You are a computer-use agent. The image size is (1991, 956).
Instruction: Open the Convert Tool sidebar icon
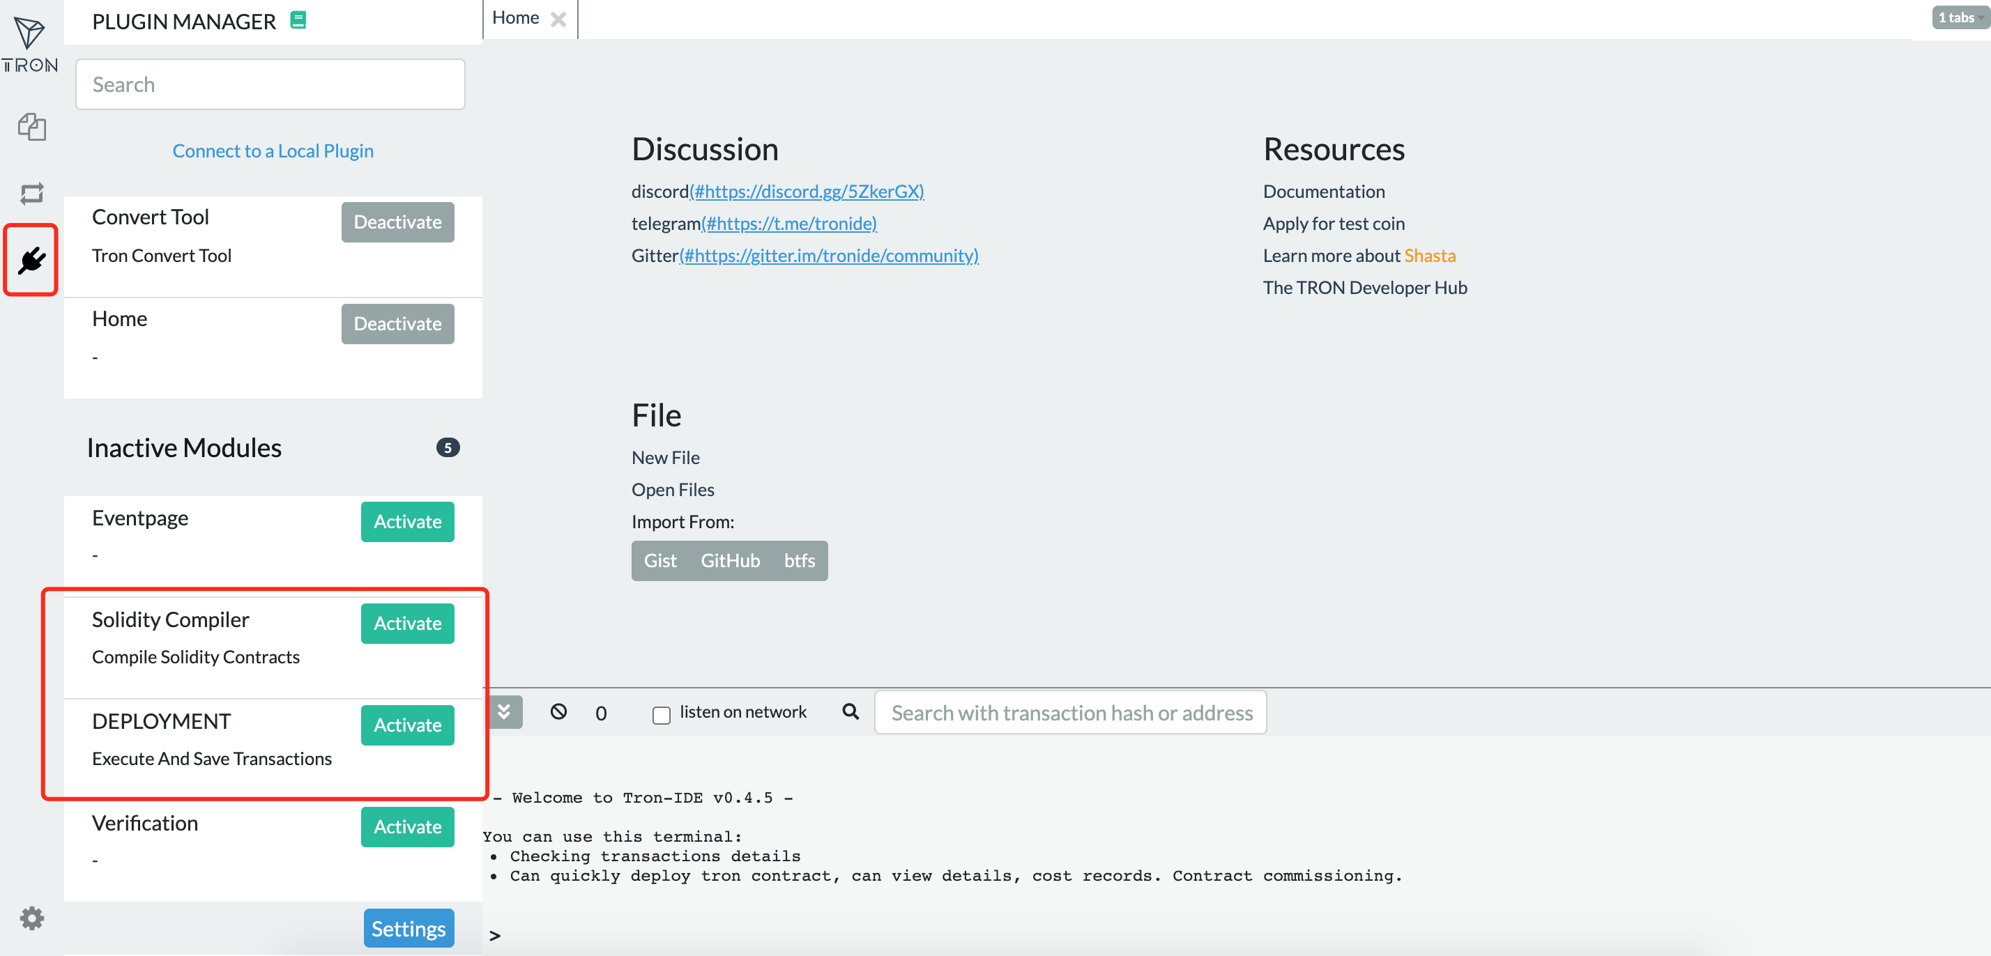pyautogui.click(x=31, y=193)
